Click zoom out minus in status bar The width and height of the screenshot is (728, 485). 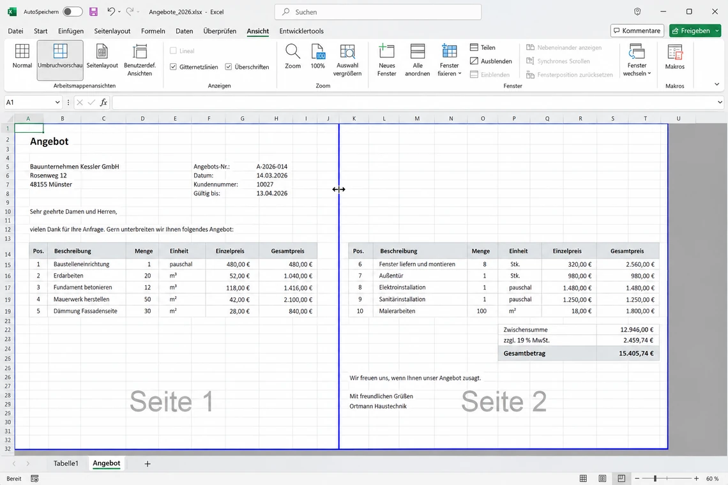637,479
